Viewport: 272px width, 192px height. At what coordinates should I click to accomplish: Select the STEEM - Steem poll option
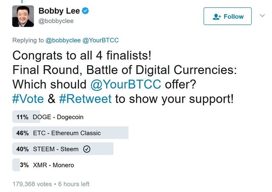point(56,149)
